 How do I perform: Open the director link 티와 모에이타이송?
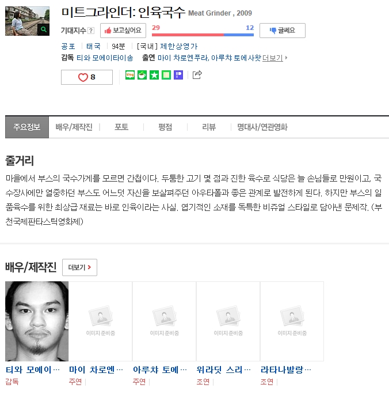105,58
